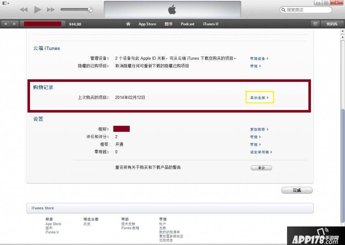This screenshot has width=345, height=245.
Task: Click 管理 next to 推荐
Action: pyautogui.click(x=255, y=144)
